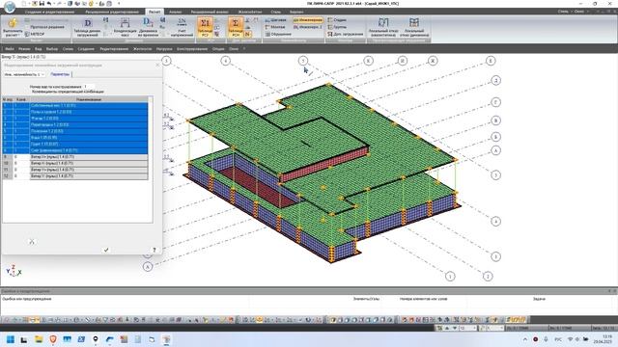Select row 9 Ветер X+ in table

pyautogui.click(x=75, y=156)
